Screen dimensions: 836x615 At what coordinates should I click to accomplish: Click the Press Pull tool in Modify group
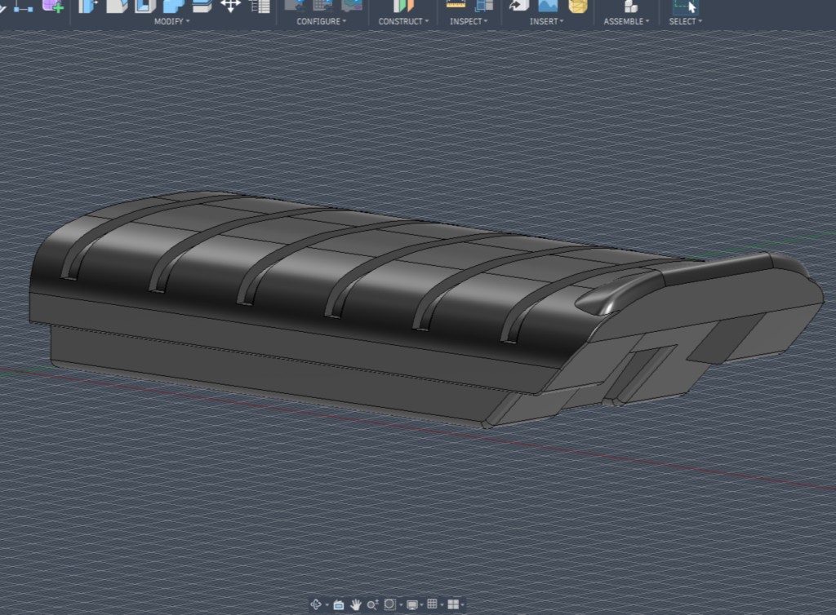click(88, 6)
